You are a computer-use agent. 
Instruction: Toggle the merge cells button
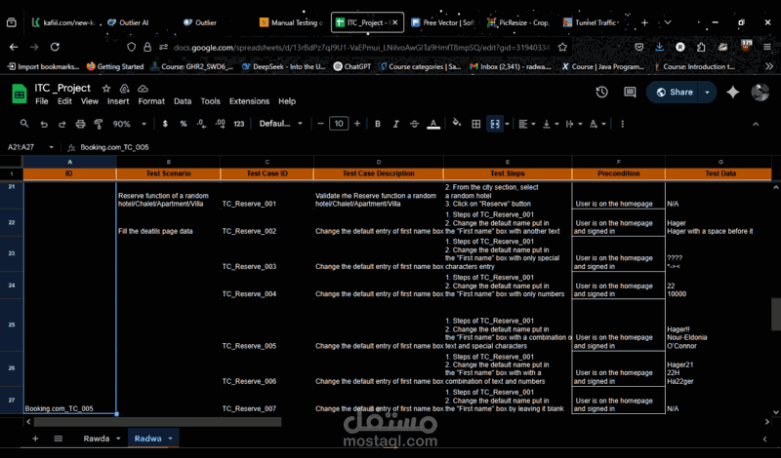495,124
